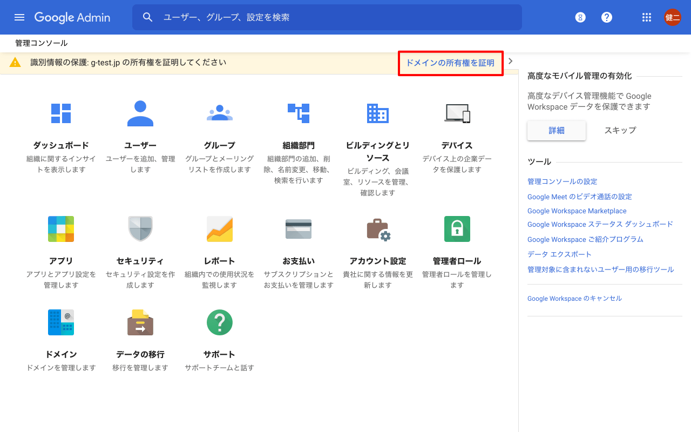This screenshot has width=691, height=432.
Task: Open the お支払い credit card icon
Action: 299,229
